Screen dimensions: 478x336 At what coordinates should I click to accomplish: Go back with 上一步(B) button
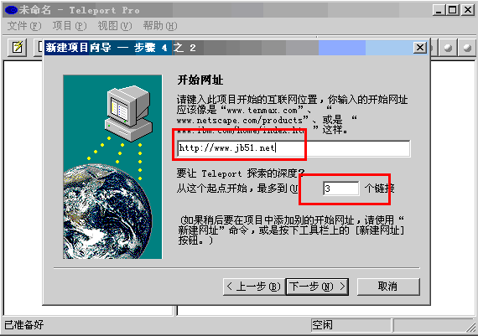[254, 287]
